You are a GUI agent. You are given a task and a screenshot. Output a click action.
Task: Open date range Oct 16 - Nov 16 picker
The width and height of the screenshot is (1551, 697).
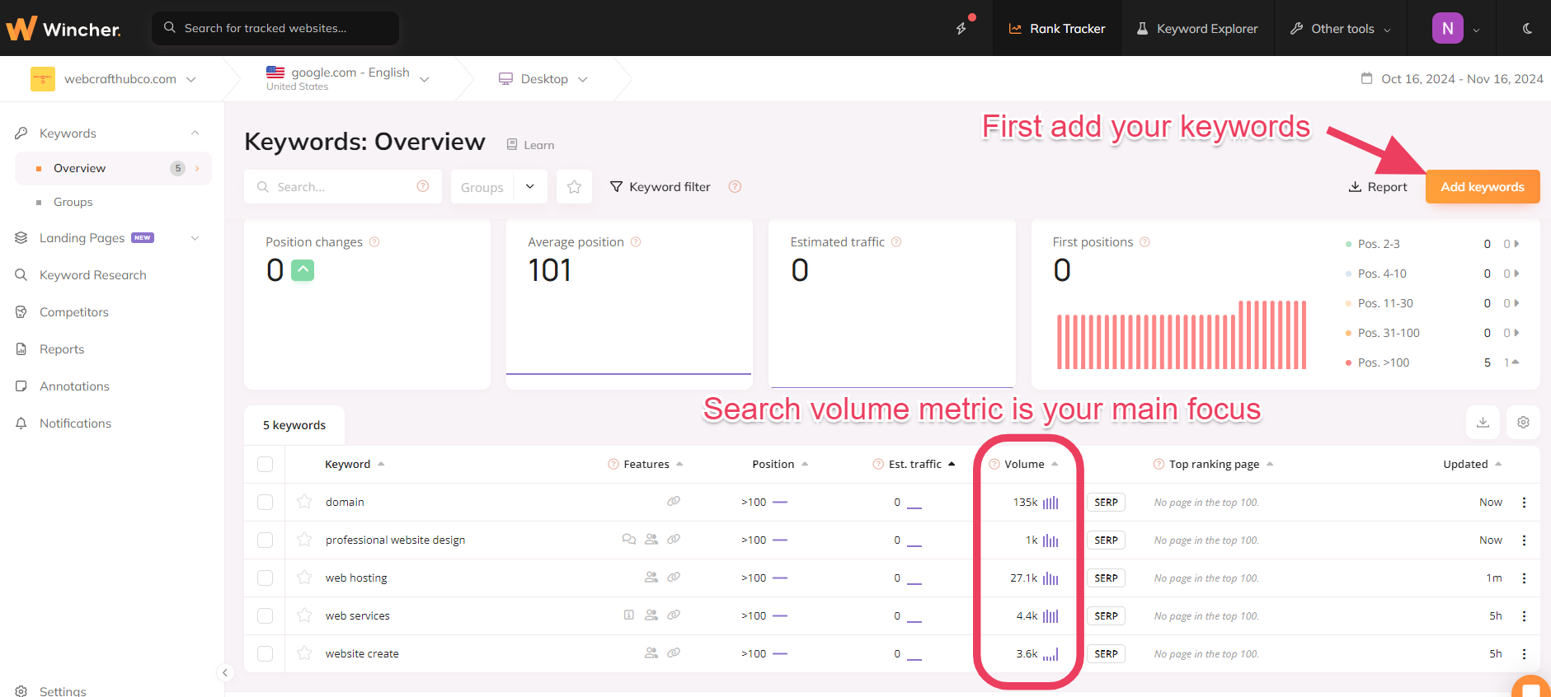1452,79
